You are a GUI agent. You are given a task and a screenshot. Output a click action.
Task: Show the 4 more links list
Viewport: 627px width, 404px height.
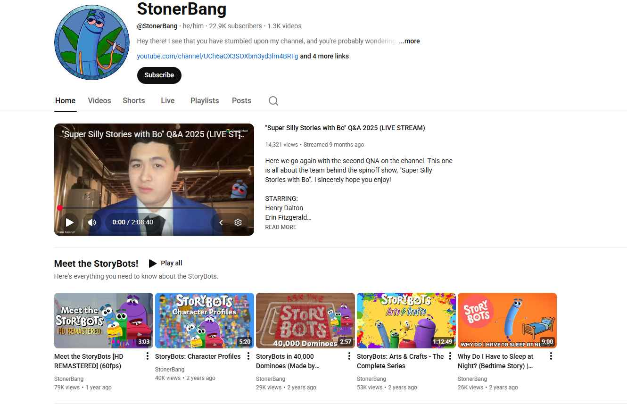324,56
